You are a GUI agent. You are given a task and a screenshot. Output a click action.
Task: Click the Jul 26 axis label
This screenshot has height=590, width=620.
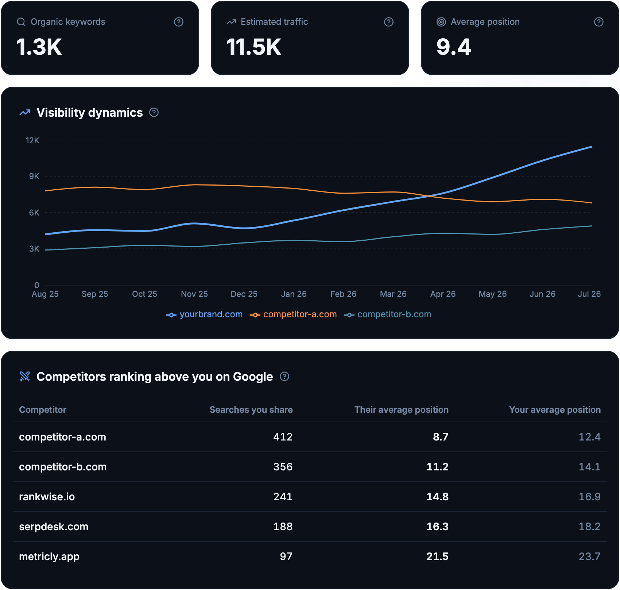coord(589,294)
